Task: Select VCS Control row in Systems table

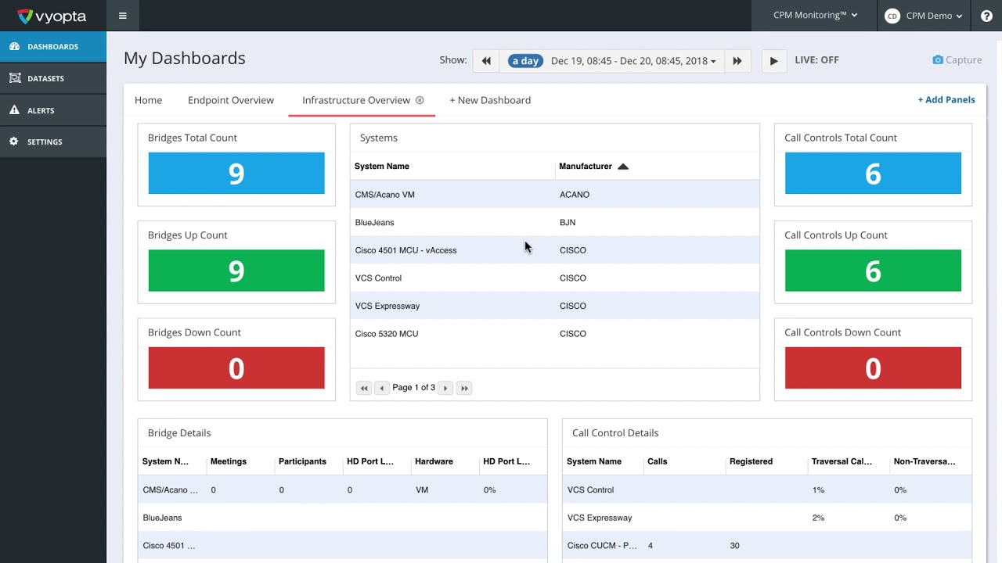Action: coord(555,278)
